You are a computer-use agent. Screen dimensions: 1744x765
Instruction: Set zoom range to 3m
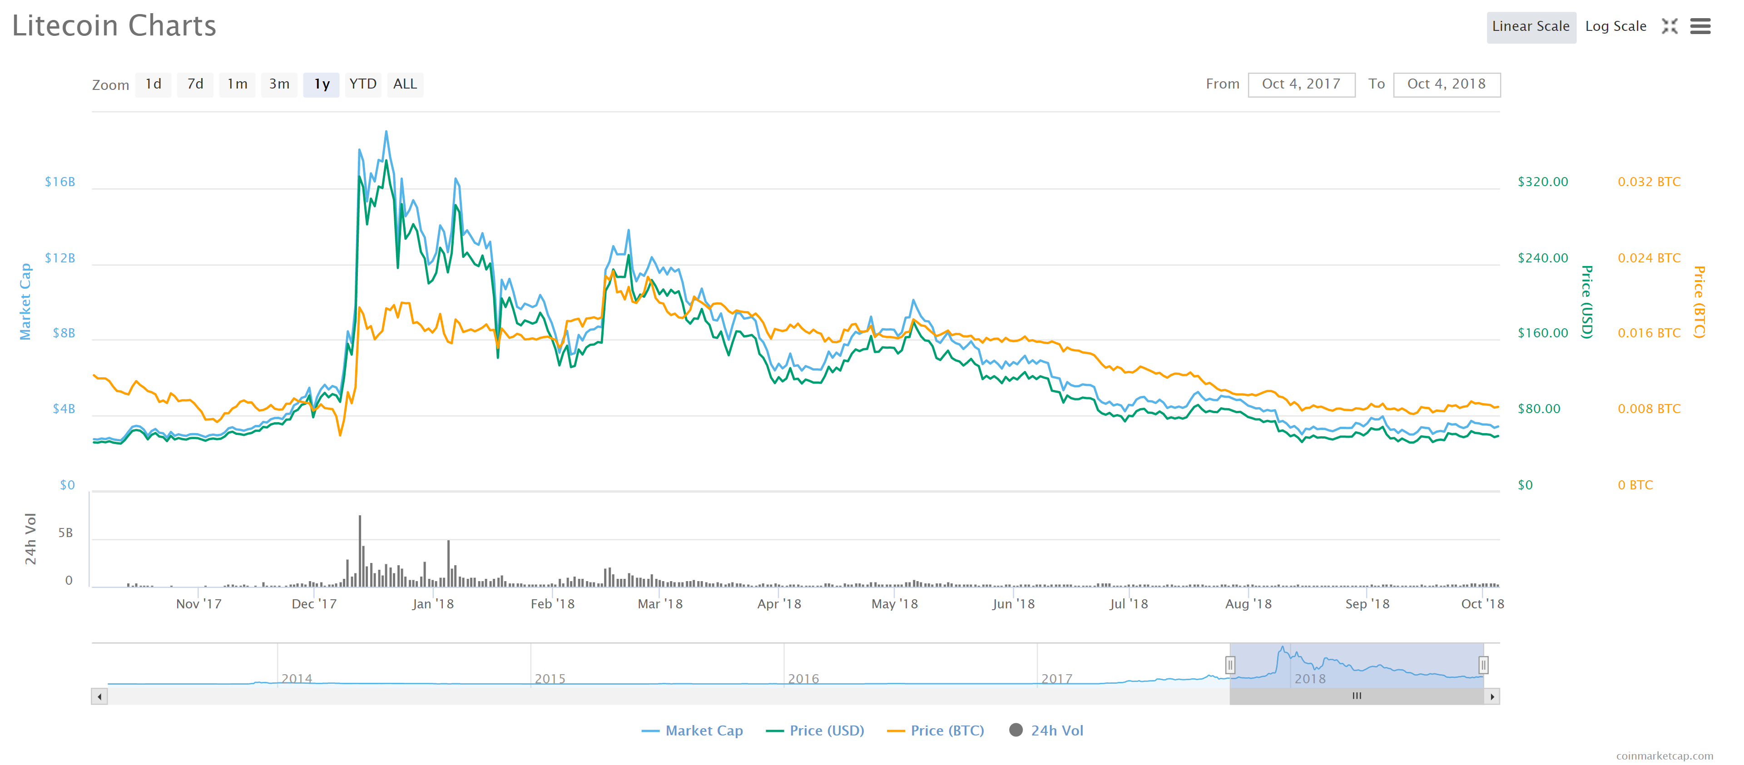coord(279,84)
